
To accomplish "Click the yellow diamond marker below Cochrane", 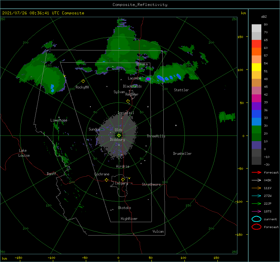I will point(106,180).
